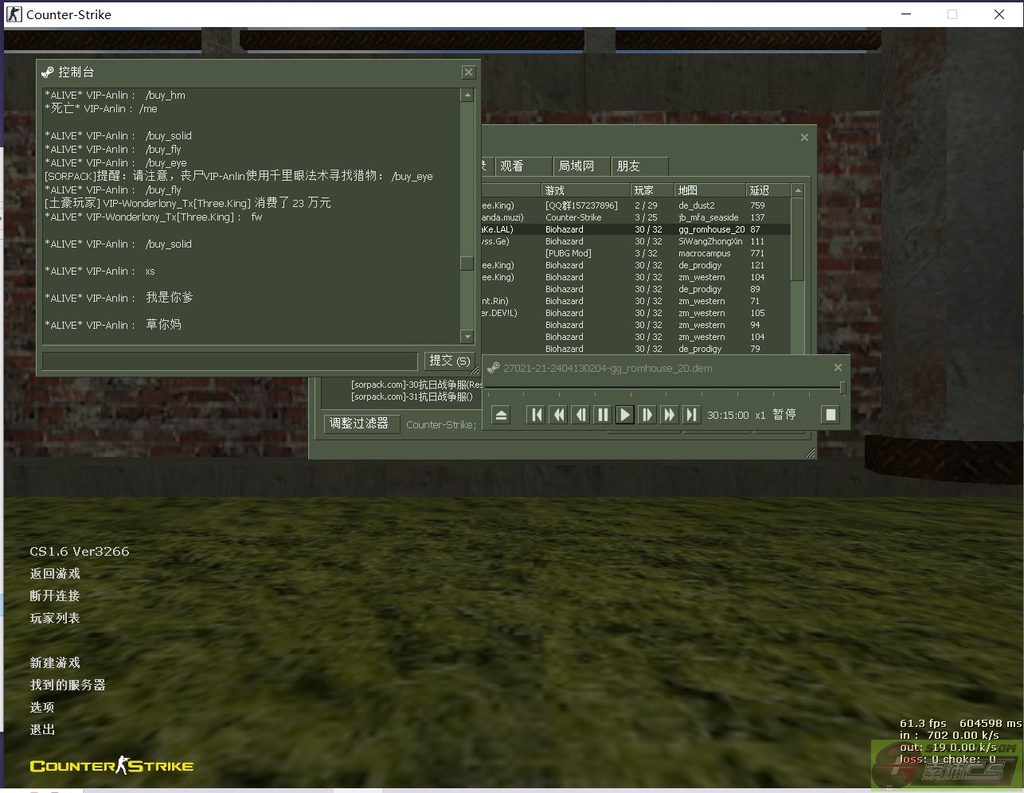Image resolution: width=1024 pixels, height=793 pixels.
Task: Click 返回游戏 in main menu
Action: click(55, 573)
